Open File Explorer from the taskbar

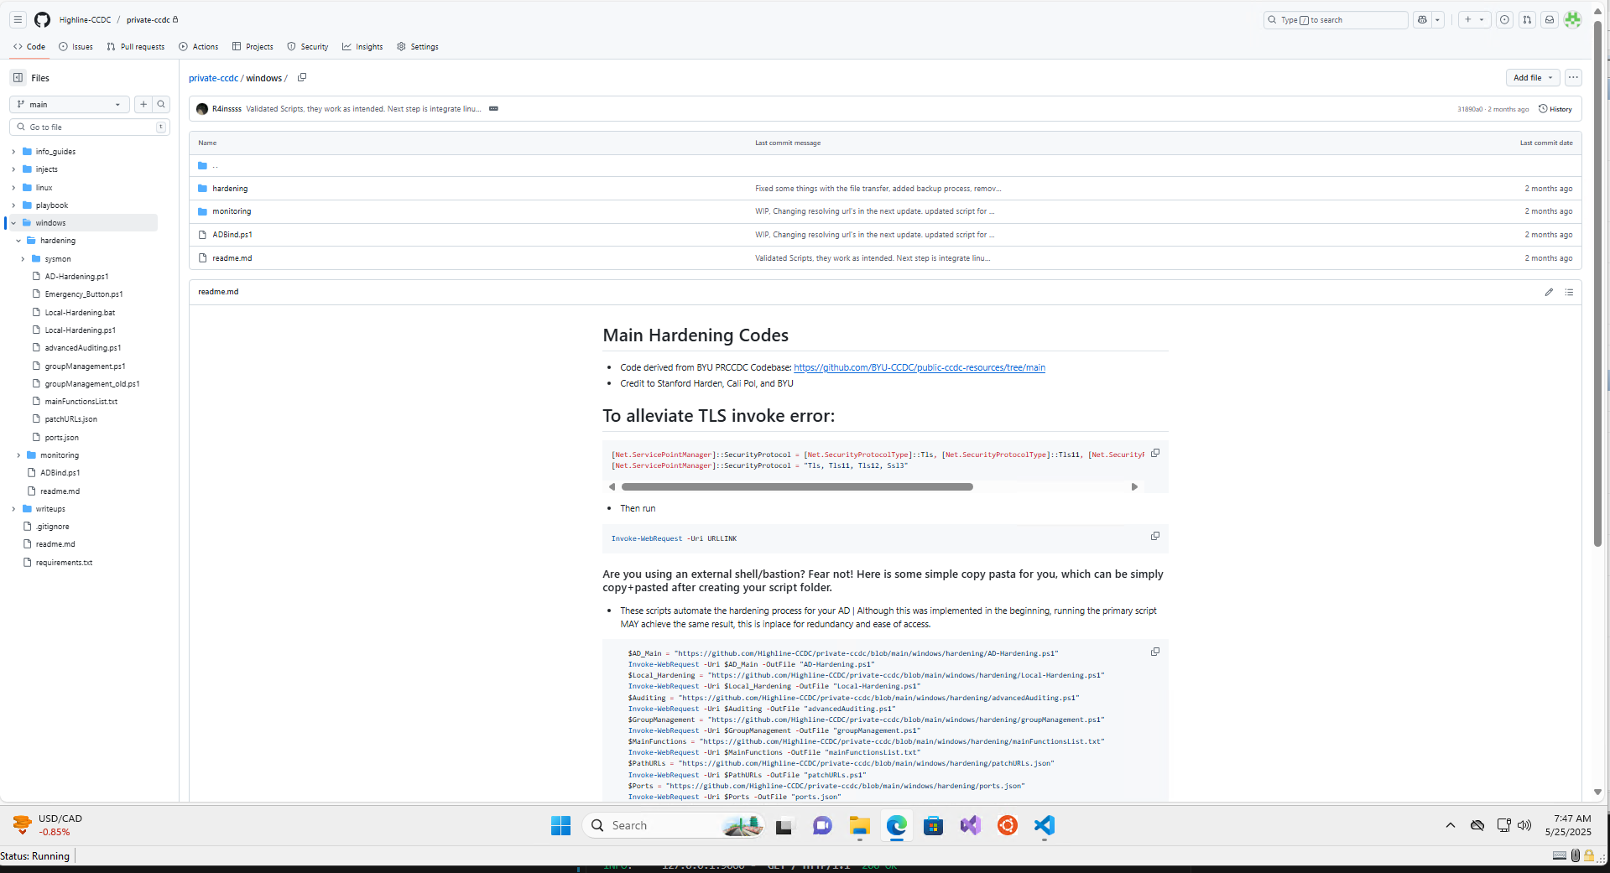tap(859, 826)
